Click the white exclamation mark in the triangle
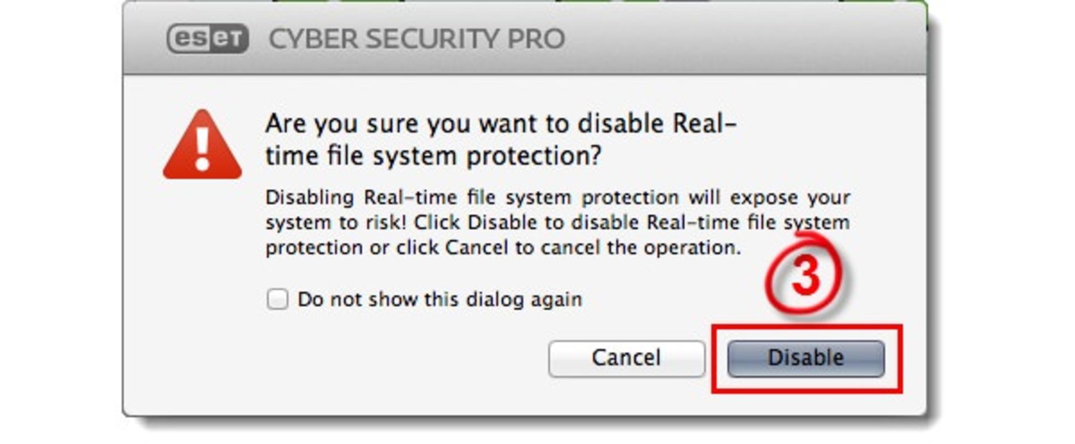The image size is (1075, 444). click(202, 149)
